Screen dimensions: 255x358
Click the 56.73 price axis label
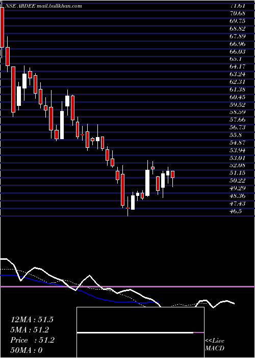[x=238, y=127]
